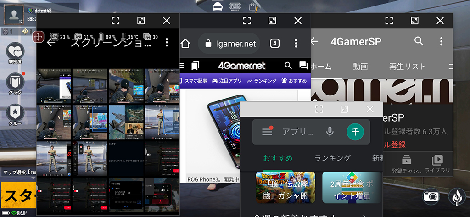Click the 4Gamer bookmark icon
470x217 pixels.
[195, 65]
